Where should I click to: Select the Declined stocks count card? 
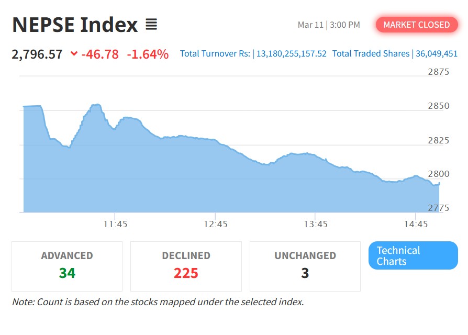[186, 266]
